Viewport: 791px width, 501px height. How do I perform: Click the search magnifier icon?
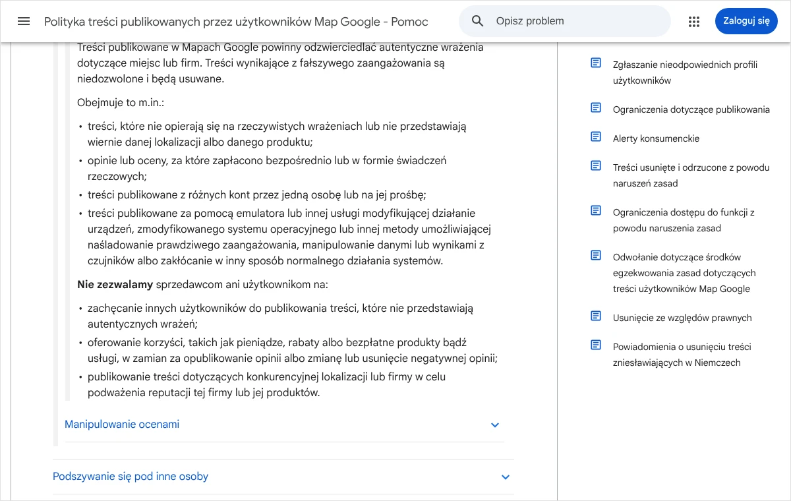click(x=478, y=21)
